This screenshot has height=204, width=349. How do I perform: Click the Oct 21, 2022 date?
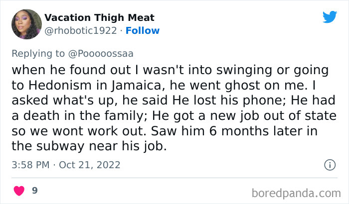pyautogui.click(x=90, y=164)
